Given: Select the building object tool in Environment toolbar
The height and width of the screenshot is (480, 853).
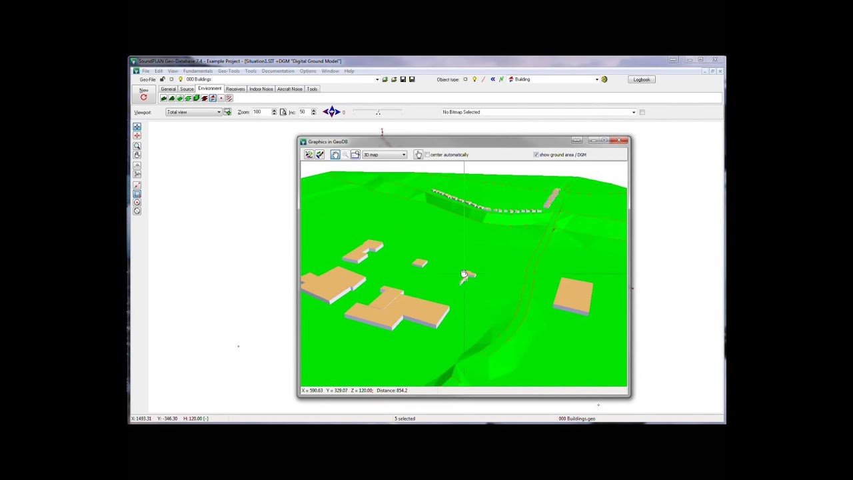Looking at the screenshot, I should [x=213, y=98].
